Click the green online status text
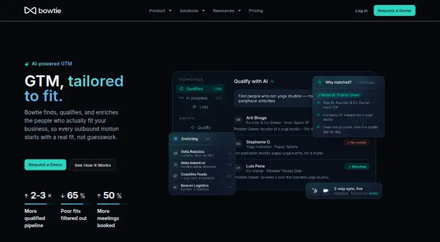 click(x=373, y=194)
